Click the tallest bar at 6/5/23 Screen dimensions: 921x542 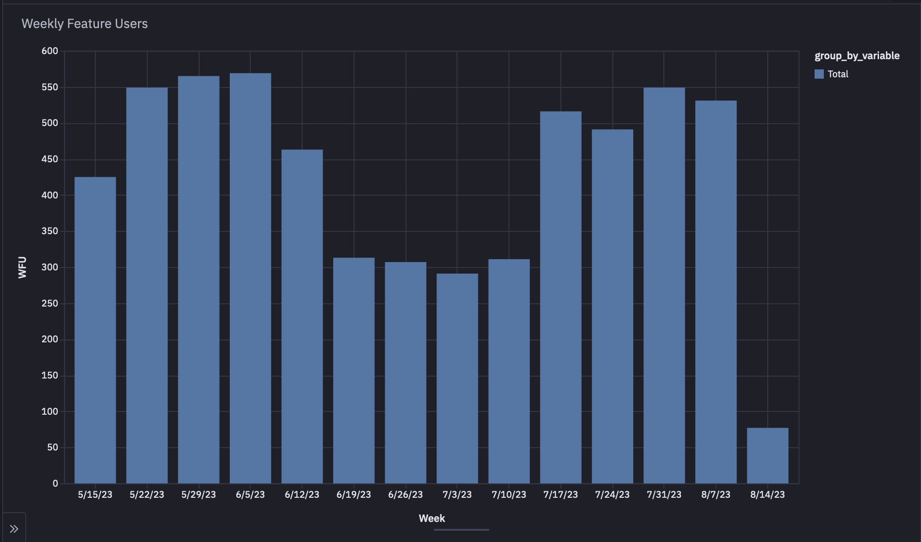[x=250, y=277]
